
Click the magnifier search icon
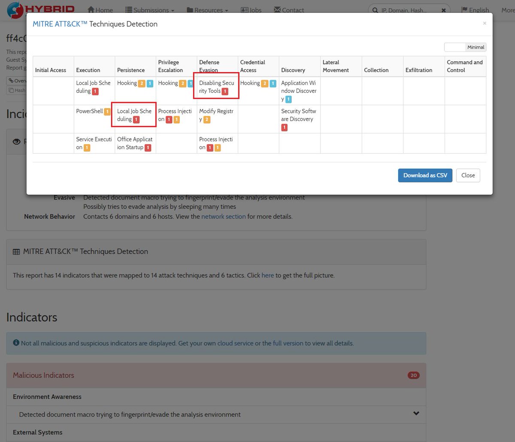coord(375,10)
